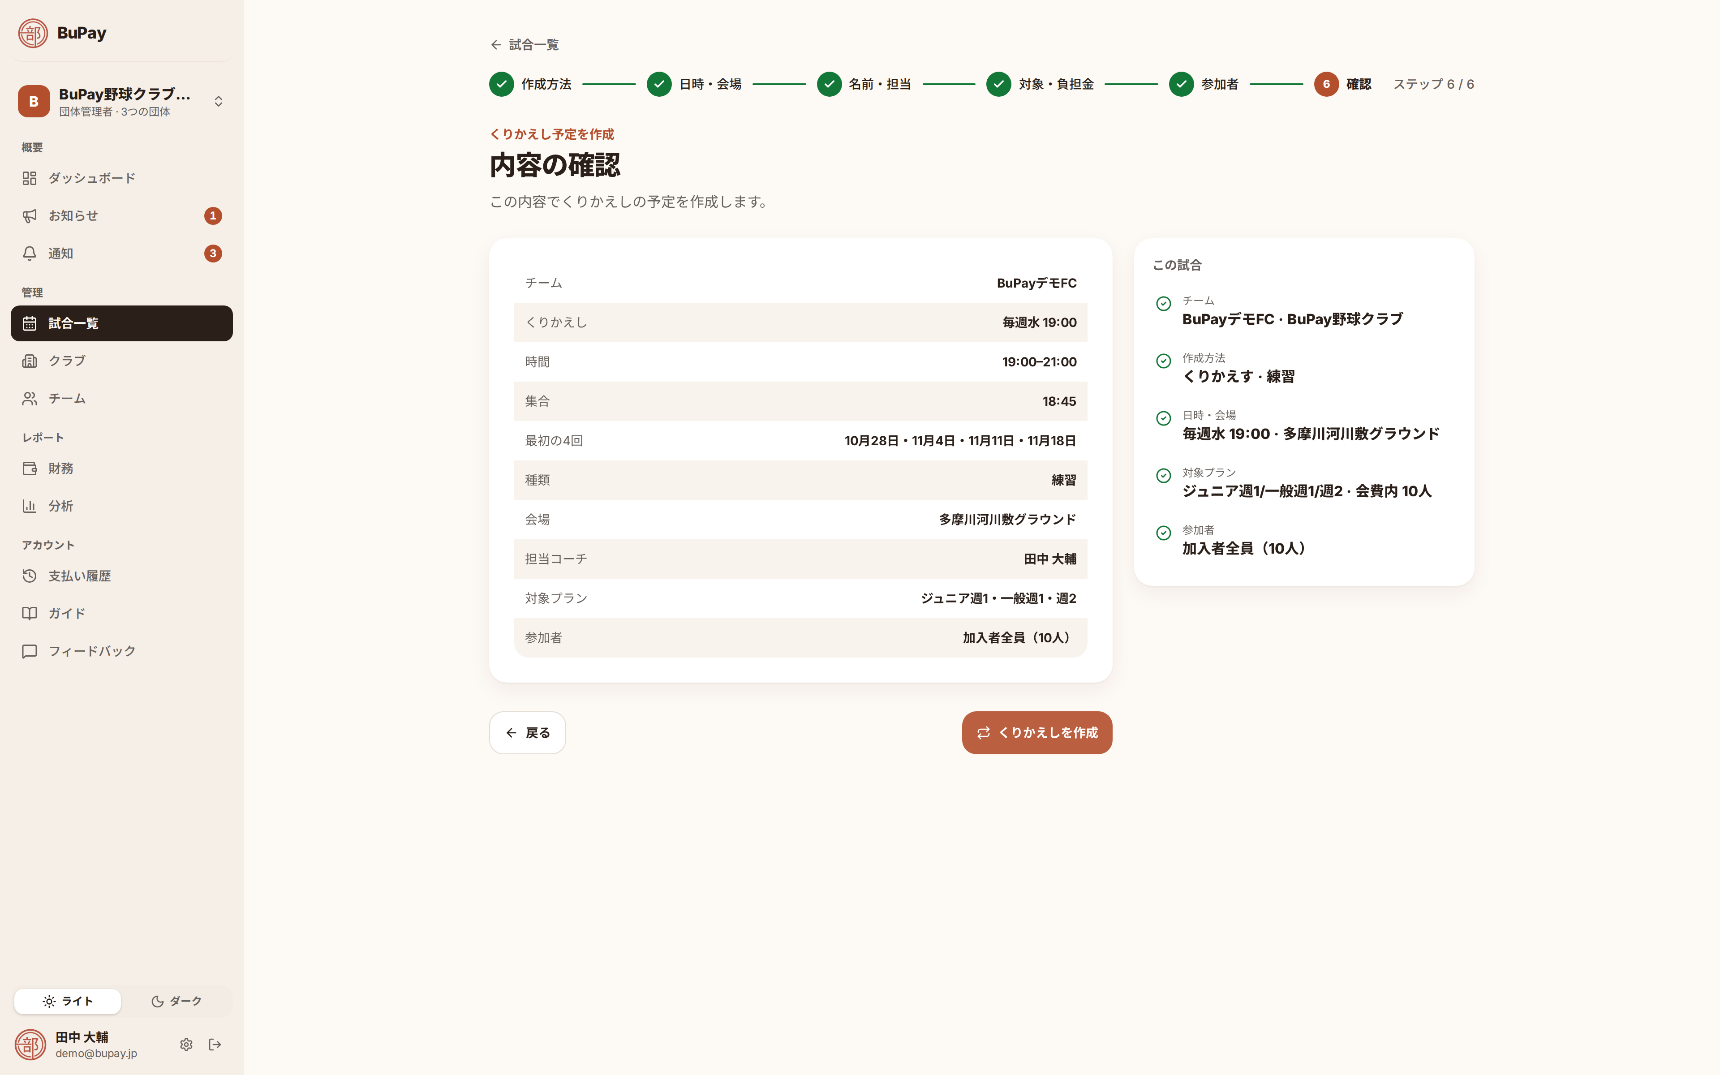Viewport: 1720px width, 1075px height.
Task: Jump to step 対象・負担金
Action: click(x=1040, y=84)
